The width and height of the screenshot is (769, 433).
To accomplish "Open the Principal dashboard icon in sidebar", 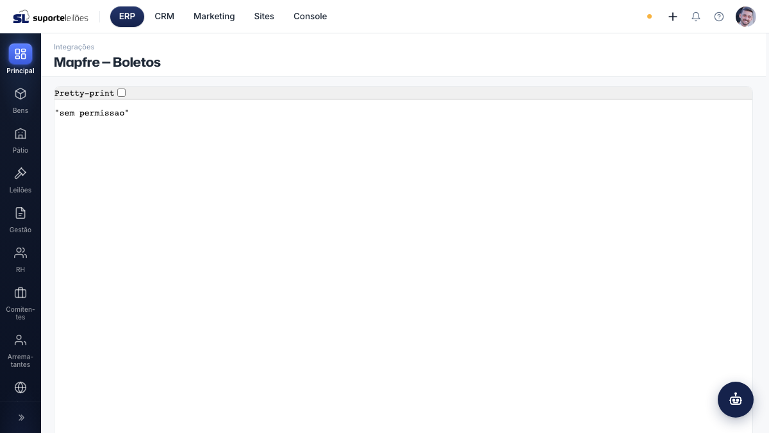I will (21, 54).
